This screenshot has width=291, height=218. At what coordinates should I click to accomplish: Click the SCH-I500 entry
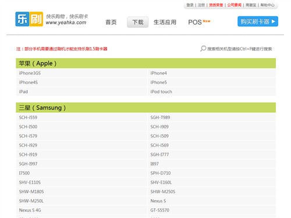pos(28,127)
